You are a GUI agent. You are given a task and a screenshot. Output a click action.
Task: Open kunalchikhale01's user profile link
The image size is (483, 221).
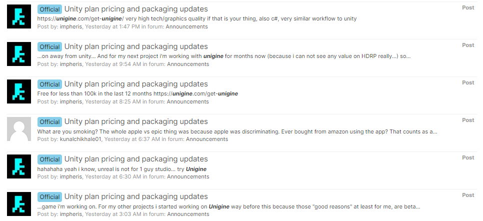[80, 139]
